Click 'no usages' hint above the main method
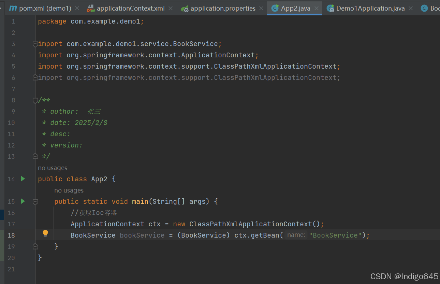This screenshot has width=440, height=284. (69, 190)
